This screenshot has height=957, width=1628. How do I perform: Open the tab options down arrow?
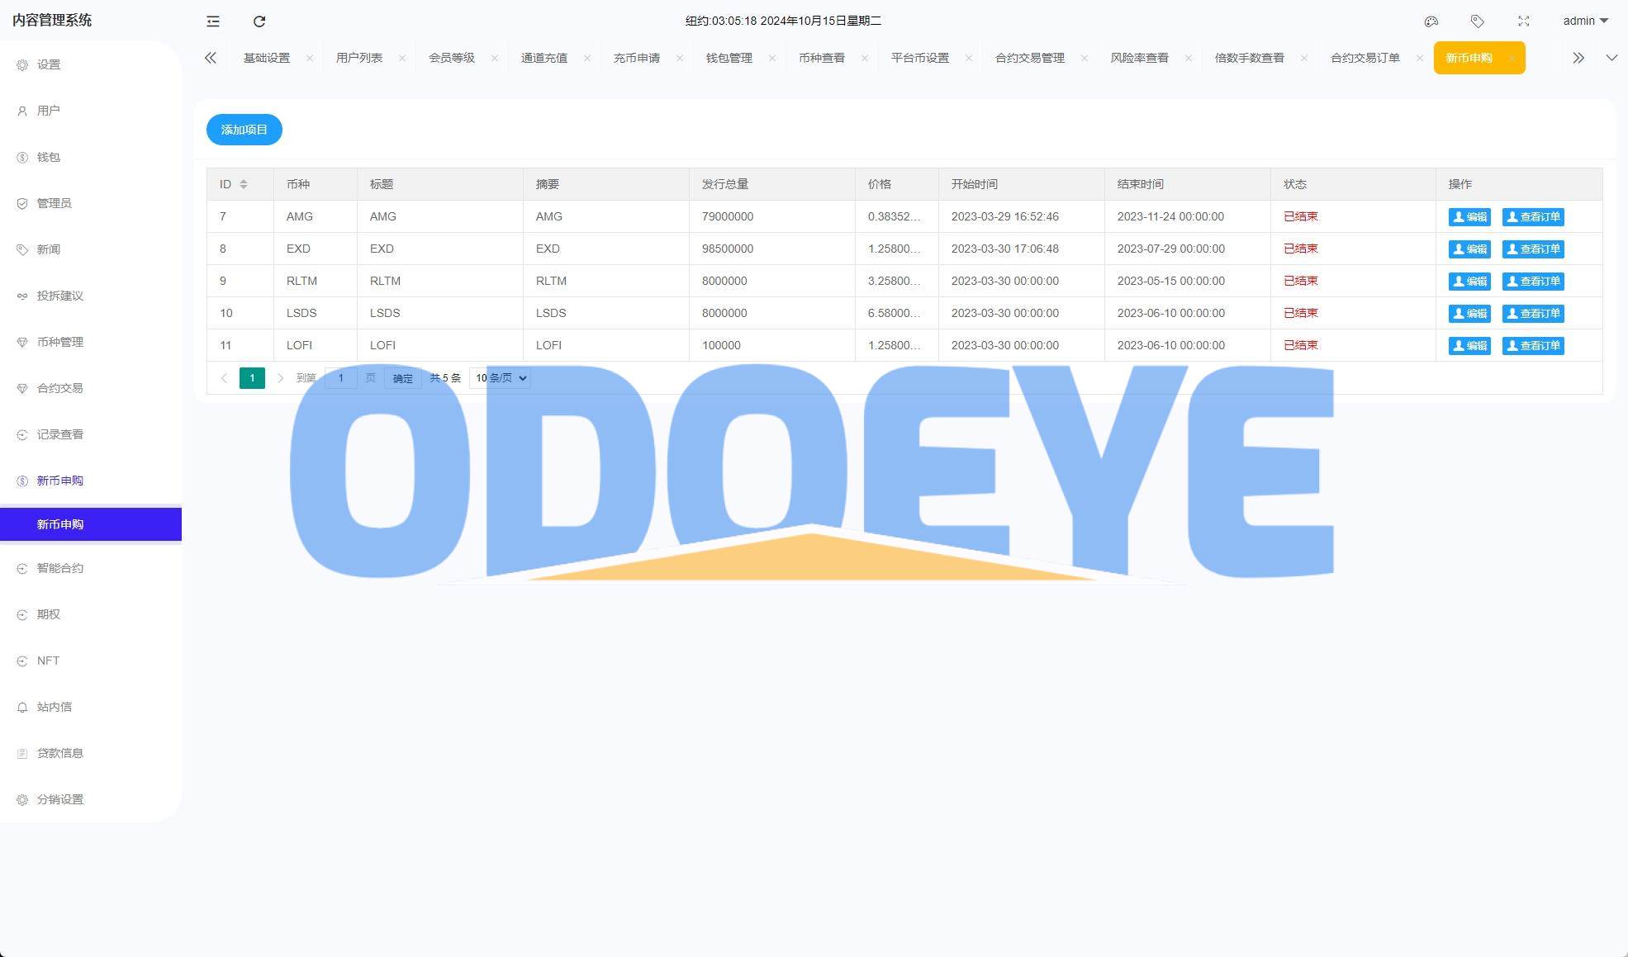click(x=1611, y=58)
